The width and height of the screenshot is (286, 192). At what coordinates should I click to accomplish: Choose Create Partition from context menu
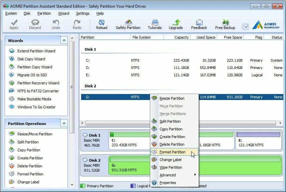tap(175, 137)
